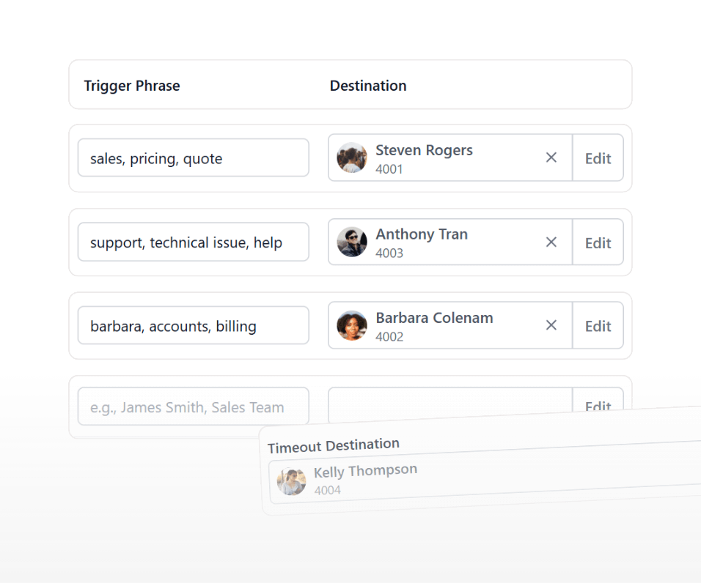Remove Steven Rogers as a destination

(x=551, y=157)
